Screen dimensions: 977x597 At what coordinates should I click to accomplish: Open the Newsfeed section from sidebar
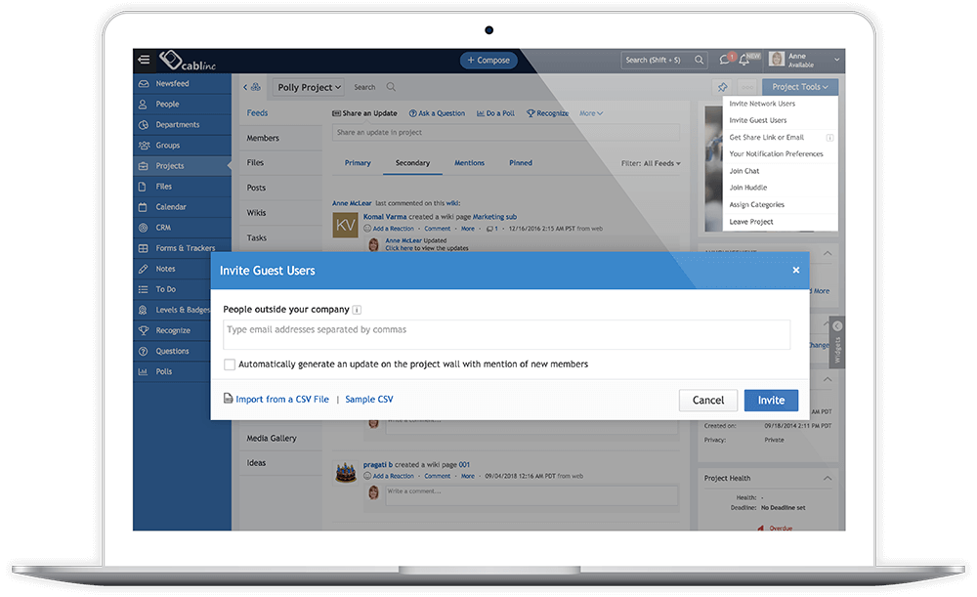click(177, 83)
